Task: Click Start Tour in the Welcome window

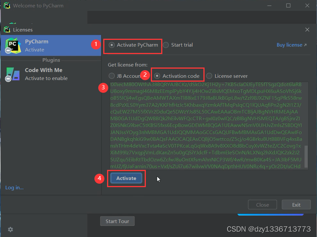Action: coord(117,221)
